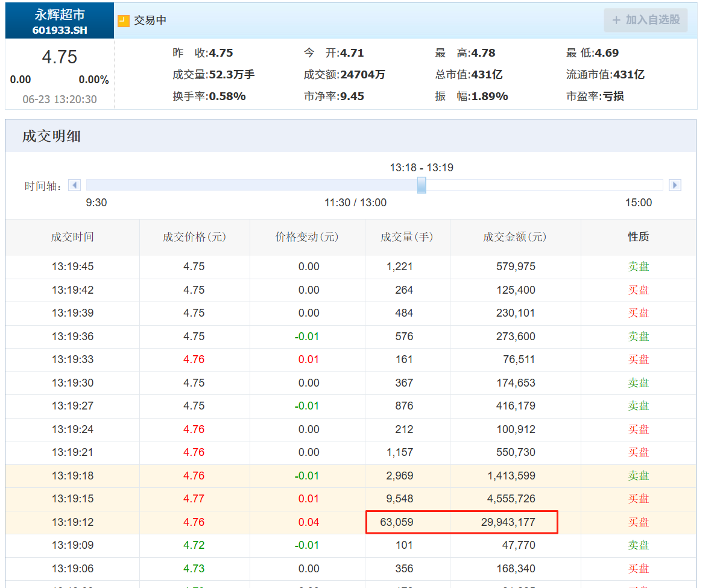Viewport: 723px width, 588px height.
Task: Click the 卖盘 label in the 13:19:45 row
Action: pos(639,267)
